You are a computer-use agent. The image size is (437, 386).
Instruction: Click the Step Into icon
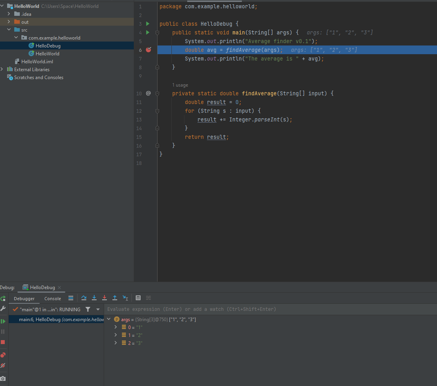point(94,298)
